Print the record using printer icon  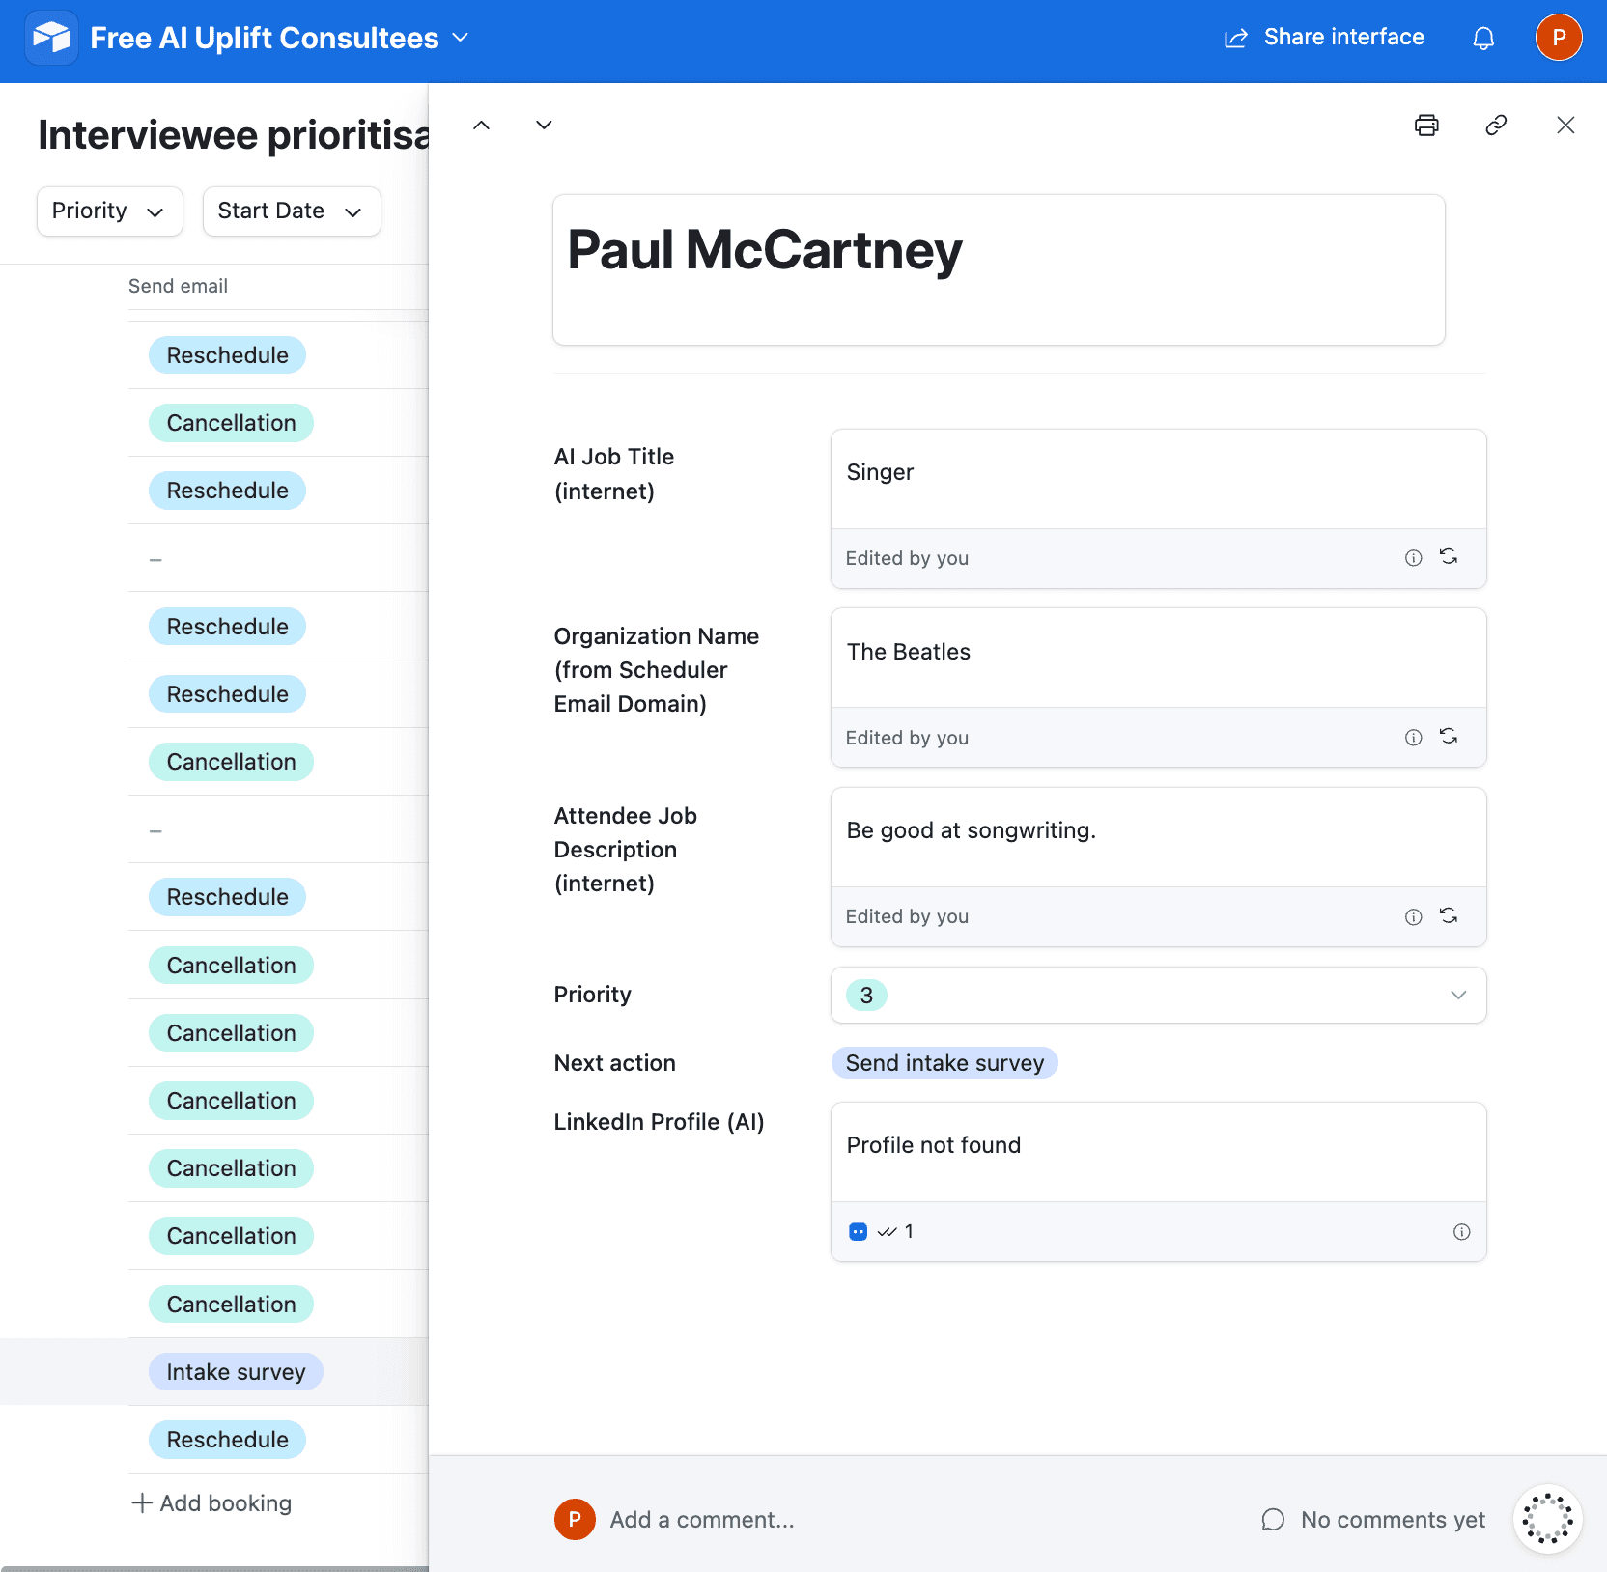point(1425,125)
